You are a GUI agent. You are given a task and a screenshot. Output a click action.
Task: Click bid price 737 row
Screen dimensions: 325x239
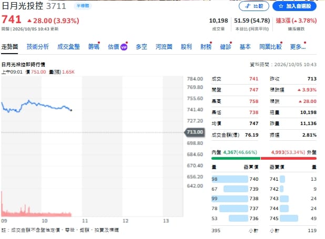(x=235, y=209)
